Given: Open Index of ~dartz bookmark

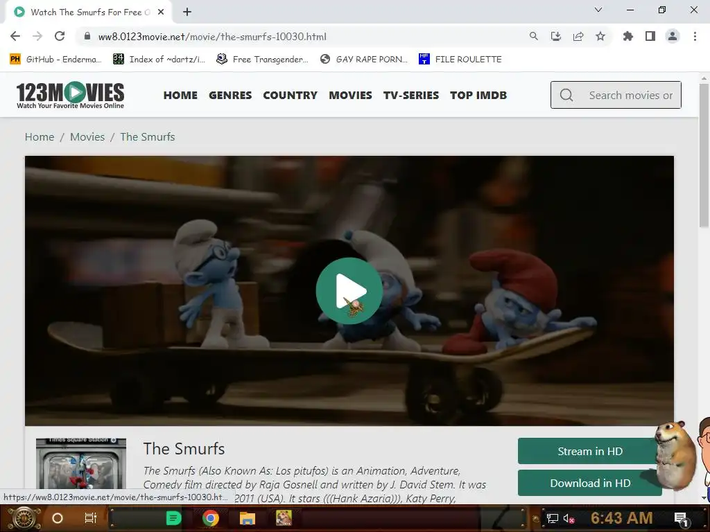Looking at the screenshot, I should point(159,60).
